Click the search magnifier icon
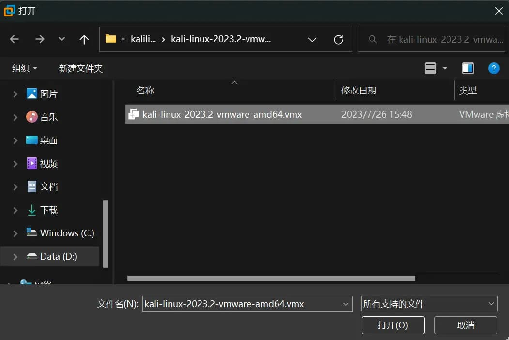509x340 pixels. (x=373, y=39)
